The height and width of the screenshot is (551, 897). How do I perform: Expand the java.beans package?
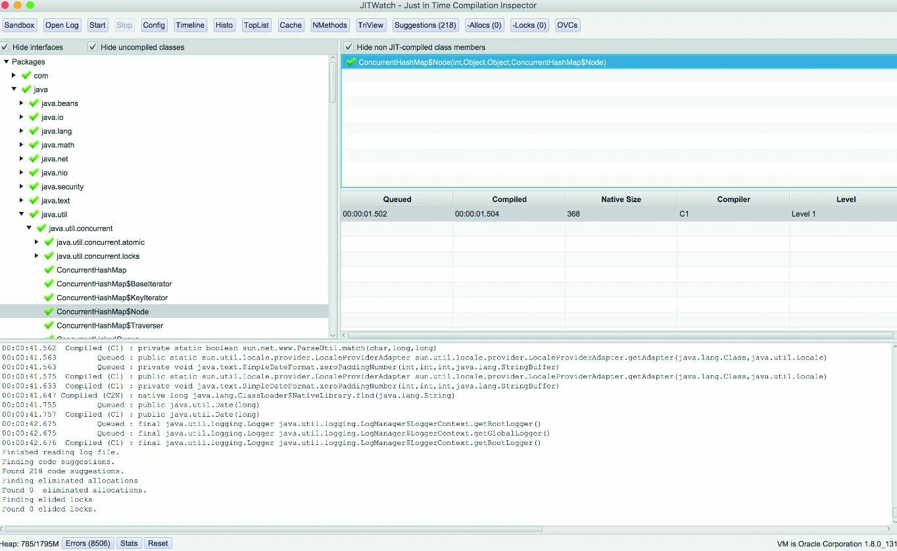tap(22, 103)
